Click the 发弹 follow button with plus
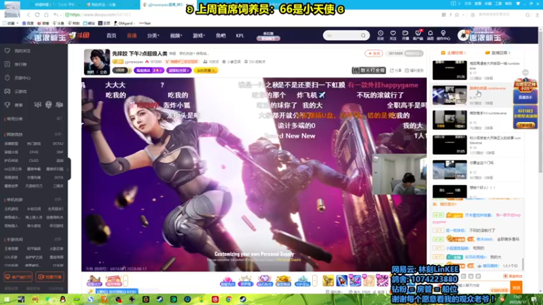The width and height of the screenshot is (543, 305). pyautogui.click(x=374, y=54)
